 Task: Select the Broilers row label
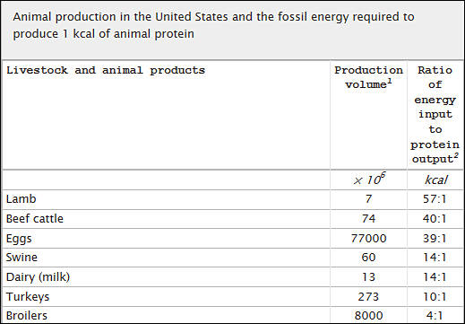pos(27,316)
